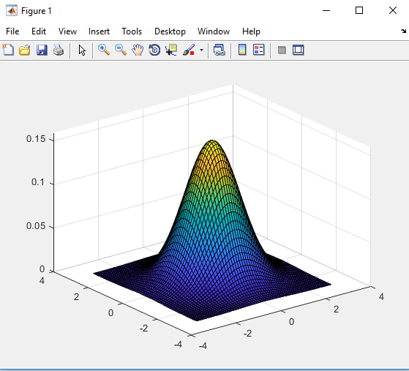Print the figure using the printer icon

pyautogui.click(x=59, y=50)
